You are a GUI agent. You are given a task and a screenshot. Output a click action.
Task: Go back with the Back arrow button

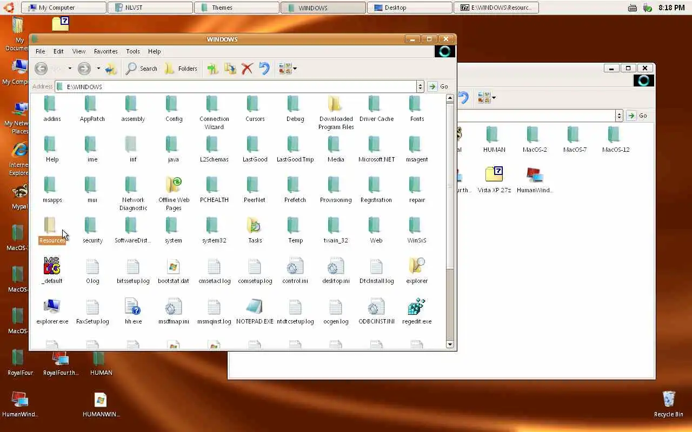[x=41, y=69]
